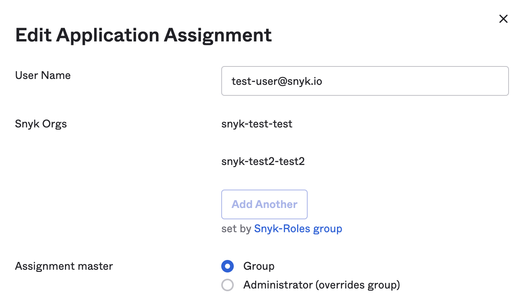Keep Group selected as Assignment master
The height and width of the screenshot is (301, 516).
(228, 266)
